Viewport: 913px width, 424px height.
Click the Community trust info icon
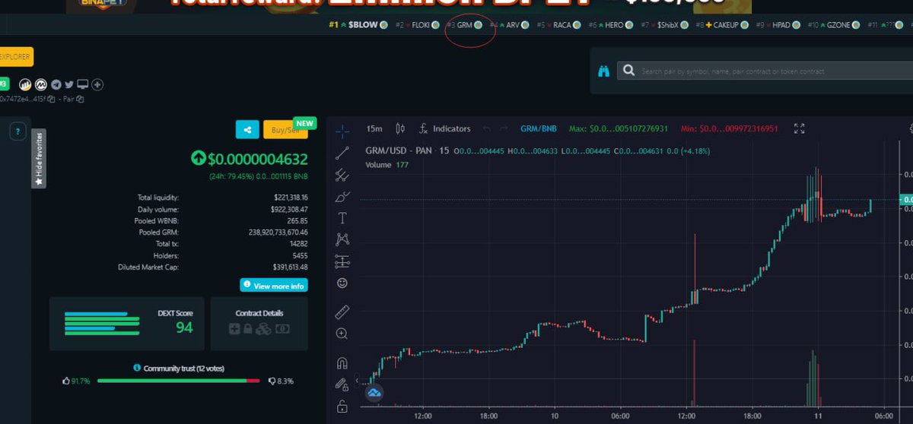pos(138,368)
